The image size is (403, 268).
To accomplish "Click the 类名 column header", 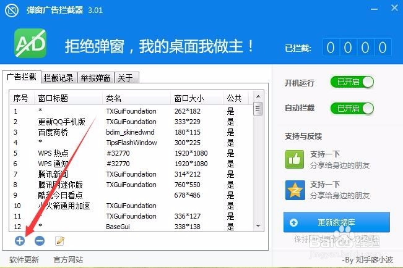I will (136, 98).
